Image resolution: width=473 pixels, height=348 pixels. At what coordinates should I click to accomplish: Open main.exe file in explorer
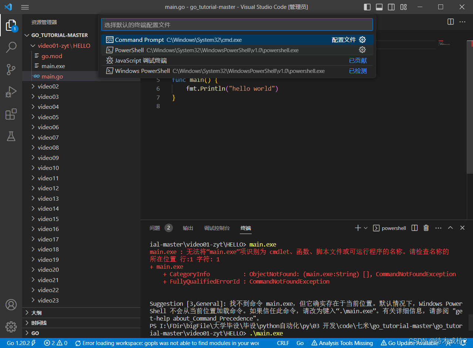pos(81,66)
